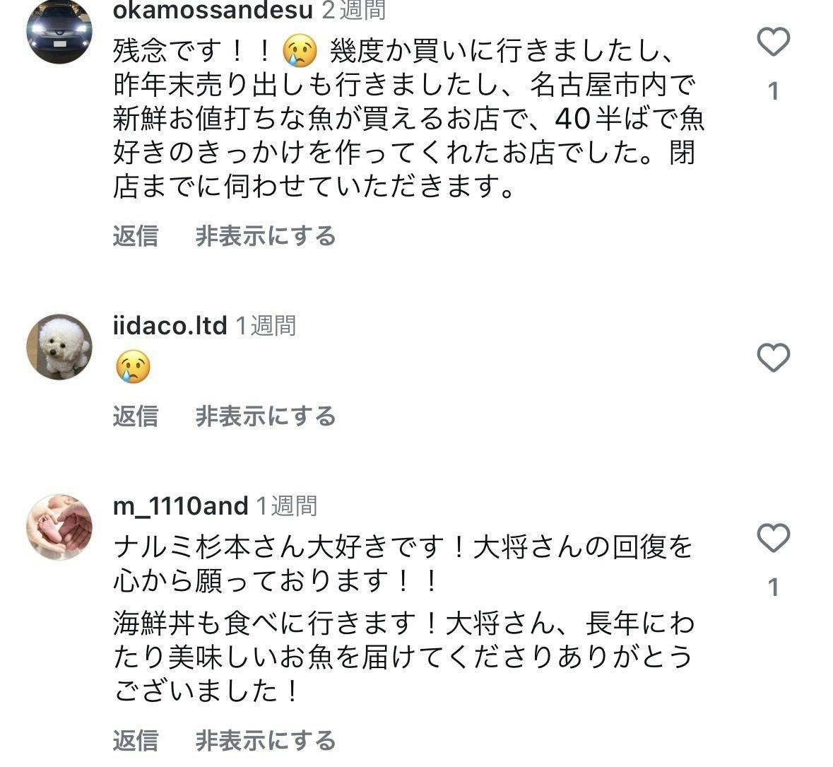Hide okamossandesu's comment with 非表示にする

[266, 236]
